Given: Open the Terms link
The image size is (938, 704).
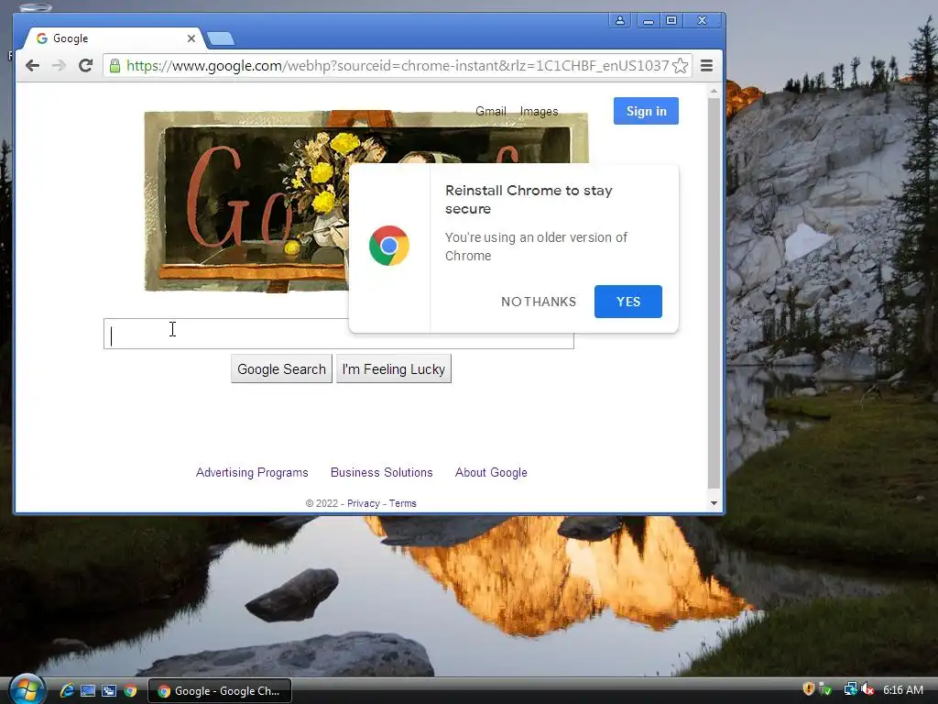Looking at the screenshot, I should click(x=403, y=503).
